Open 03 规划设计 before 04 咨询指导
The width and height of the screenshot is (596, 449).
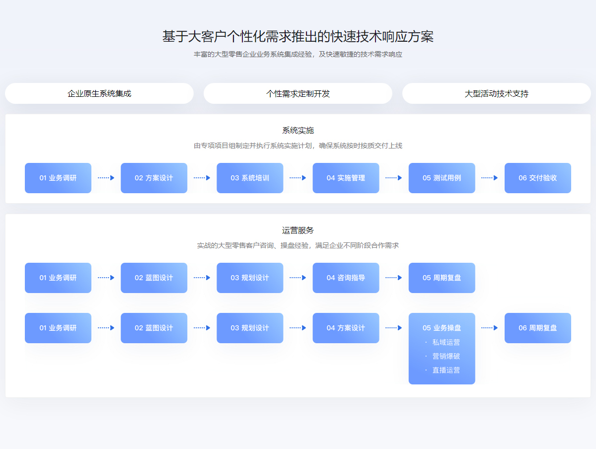click(x=250, y=278)
